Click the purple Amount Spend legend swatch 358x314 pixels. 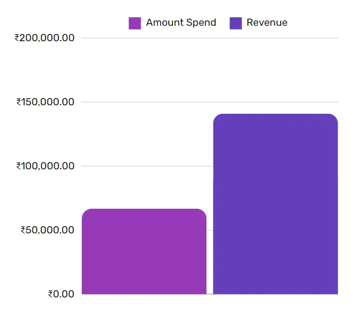[x=134, y=23]
